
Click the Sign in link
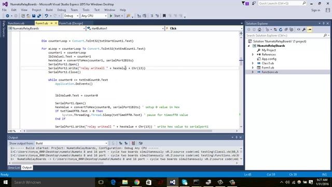point(315,10)
